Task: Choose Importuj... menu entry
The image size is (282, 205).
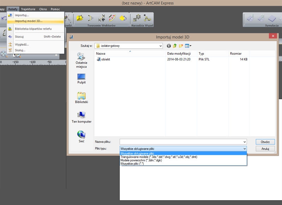Action: click(x=36, y=15)
